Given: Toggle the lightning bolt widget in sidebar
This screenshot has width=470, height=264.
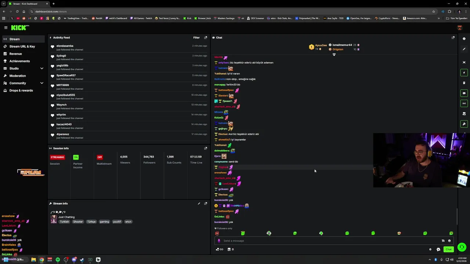Looking at the screenshot, I should [464, 73].
